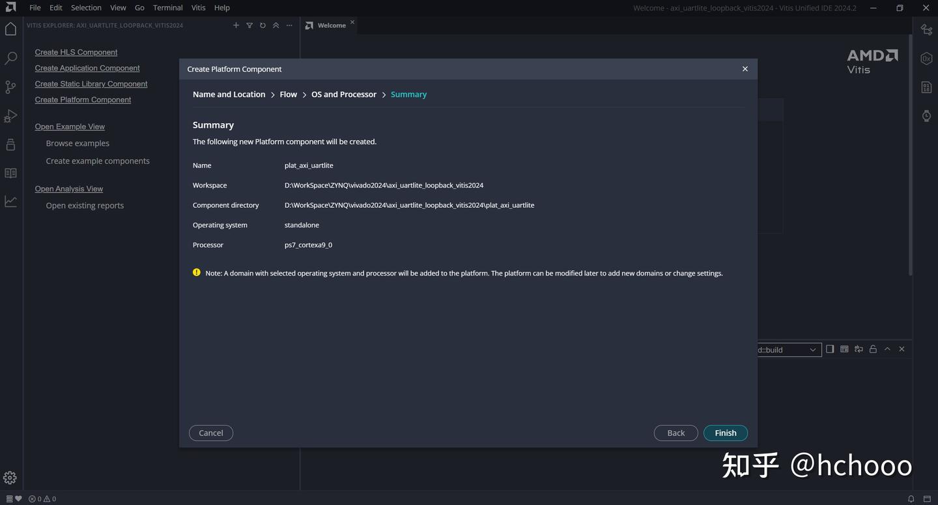The width and height of the screenshot is (938, 505).
Task: Click Open Example View link
Action: click(70, 126)
